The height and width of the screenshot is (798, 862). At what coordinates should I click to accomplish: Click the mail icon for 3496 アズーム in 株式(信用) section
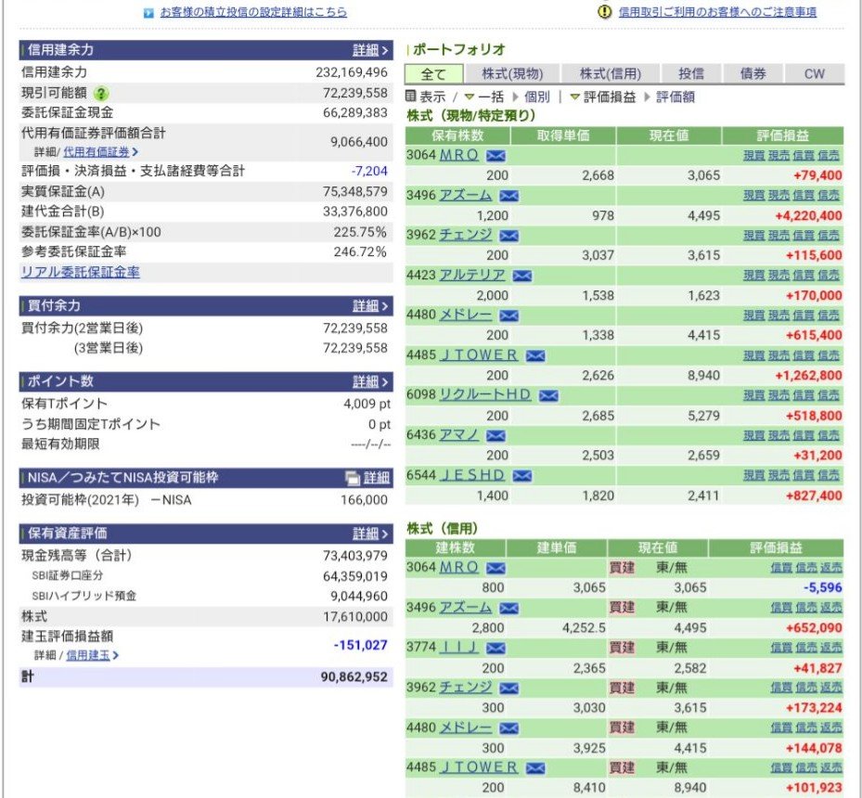(508, 608)
